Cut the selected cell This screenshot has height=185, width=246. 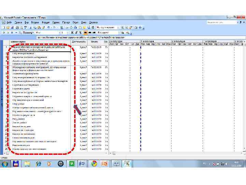[x=31, y=27]
